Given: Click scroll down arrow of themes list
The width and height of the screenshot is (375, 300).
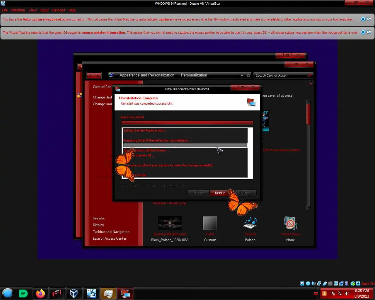Looking at the screenshot, I should (x=308, y=208).
